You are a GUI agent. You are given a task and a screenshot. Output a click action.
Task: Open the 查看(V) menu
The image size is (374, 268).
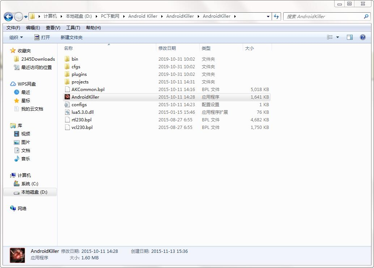point(53,28)
